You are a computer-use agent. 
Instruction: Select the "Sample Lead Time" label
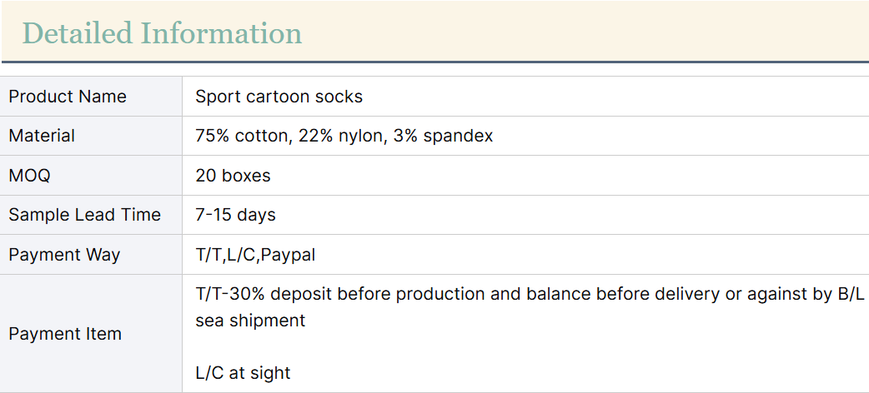click(x=84, y=215)
